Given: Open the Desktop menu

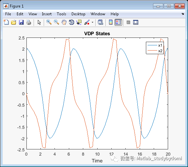Looking at the screenshot, I should [78, 14].
